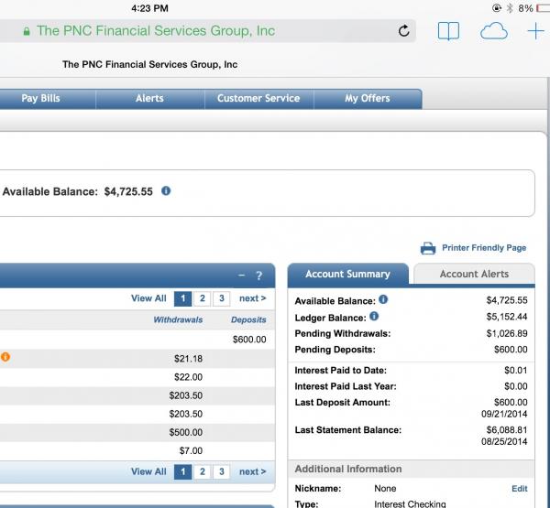Open the Pay Bills menu tab
Image resolution: width=550 pixels, height=508 pixels.
40,99
